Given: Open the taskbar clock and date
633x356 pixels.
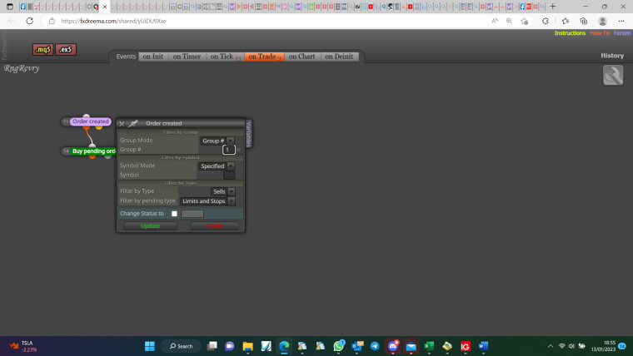Looking at the screenshot, I should point(604,346).
